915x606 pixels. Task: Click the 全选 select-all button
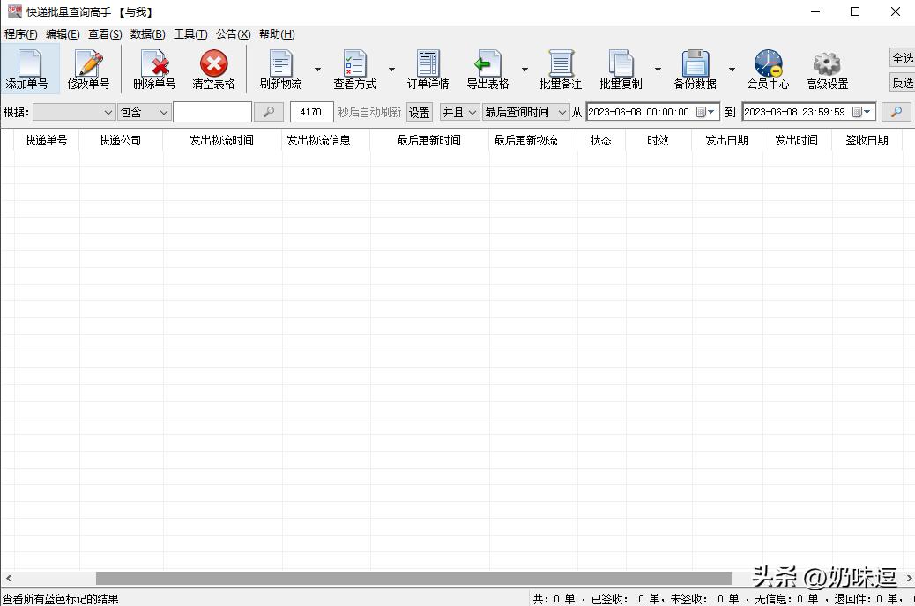coord(902,58)
